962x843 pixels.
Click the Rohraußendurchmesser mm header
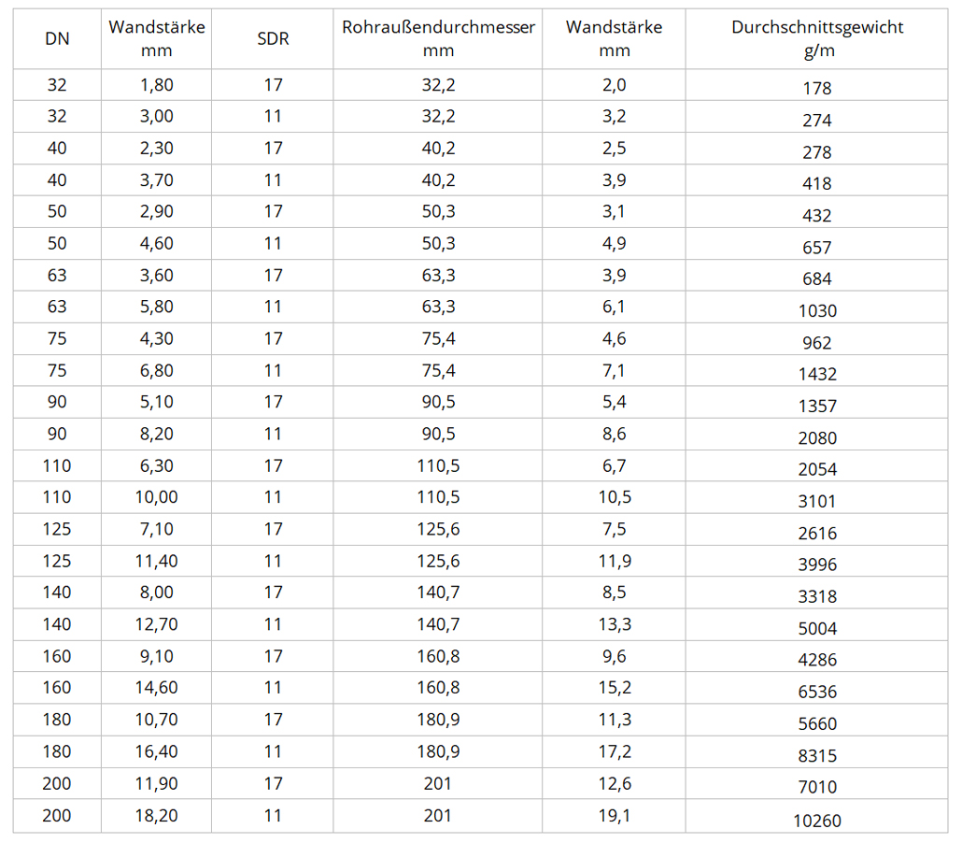tap(438, 38)
